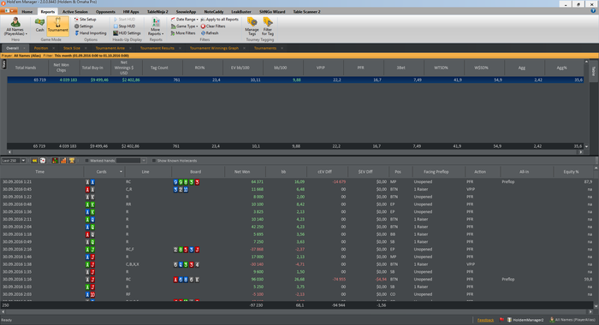Enable Show Known Holecards

click(154, 161)
